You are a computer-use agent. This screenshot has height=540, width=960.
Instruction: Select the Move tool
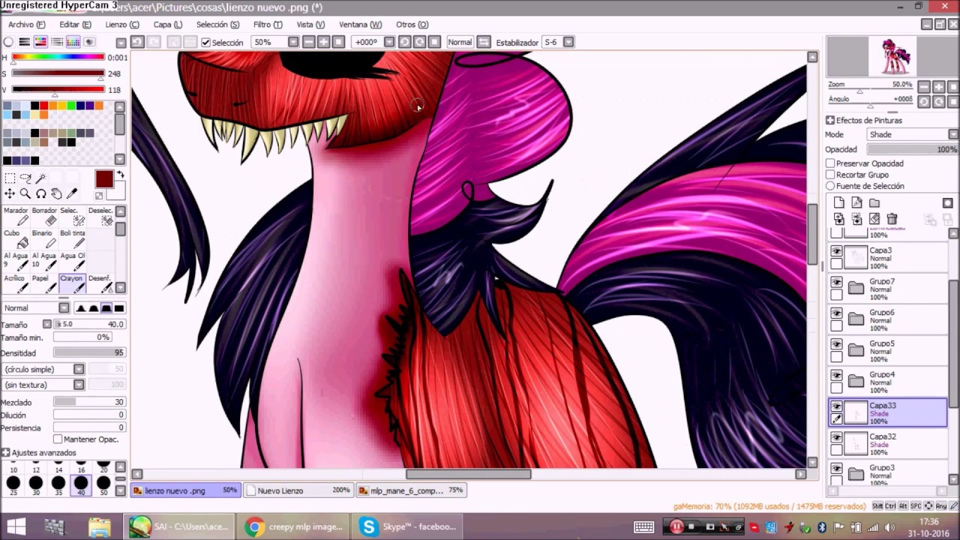[x=10, y=194]
